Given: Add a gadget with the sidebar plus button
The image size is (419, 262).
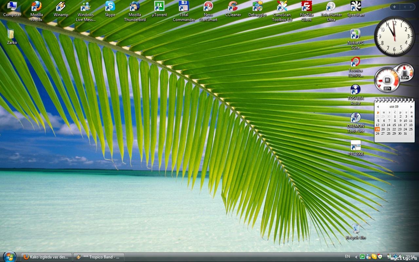Looking at the screenshot, I should (394, 7).
